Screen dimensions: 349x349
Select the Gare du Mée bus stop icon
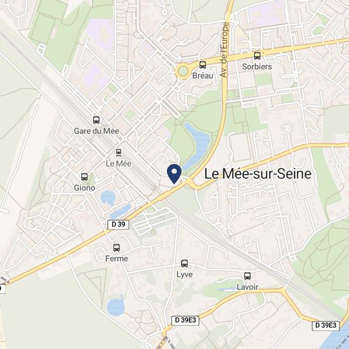(96, 120)
